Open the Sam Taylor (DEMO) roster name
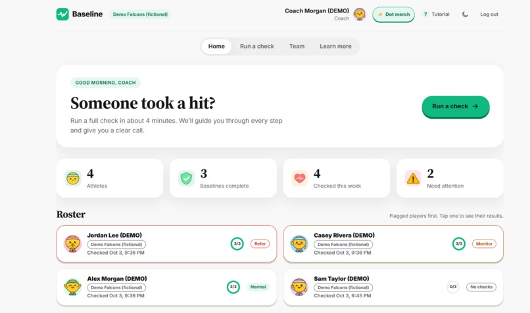The height and width of the screenshot is (313, 530). pyautogui.click(x=341, y=279)
